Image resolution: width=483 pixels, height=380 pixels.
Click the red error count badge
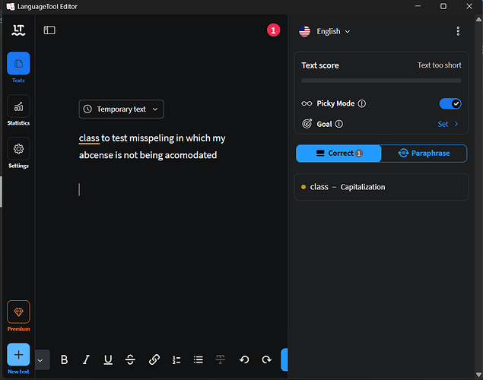(x=273, y=30)
